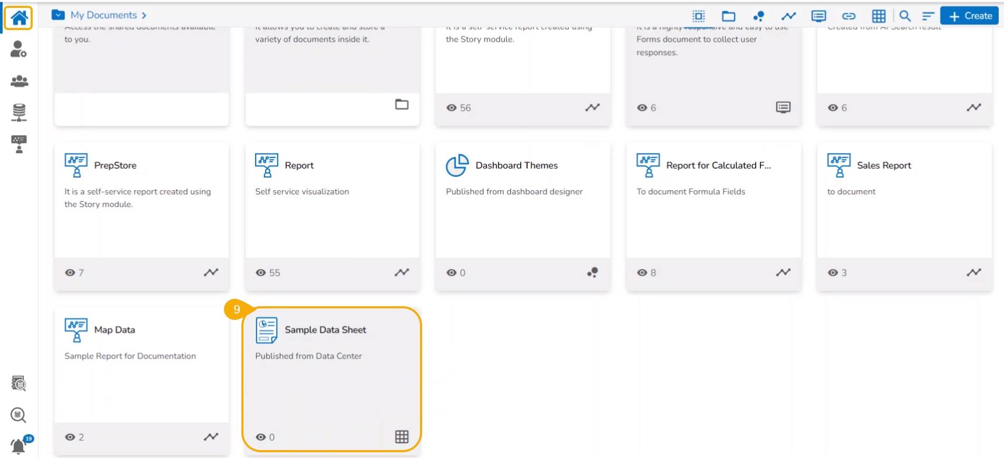Screen dimensions: 1004x458
Task: Filter by link documents icon
Action: point(849,16)
